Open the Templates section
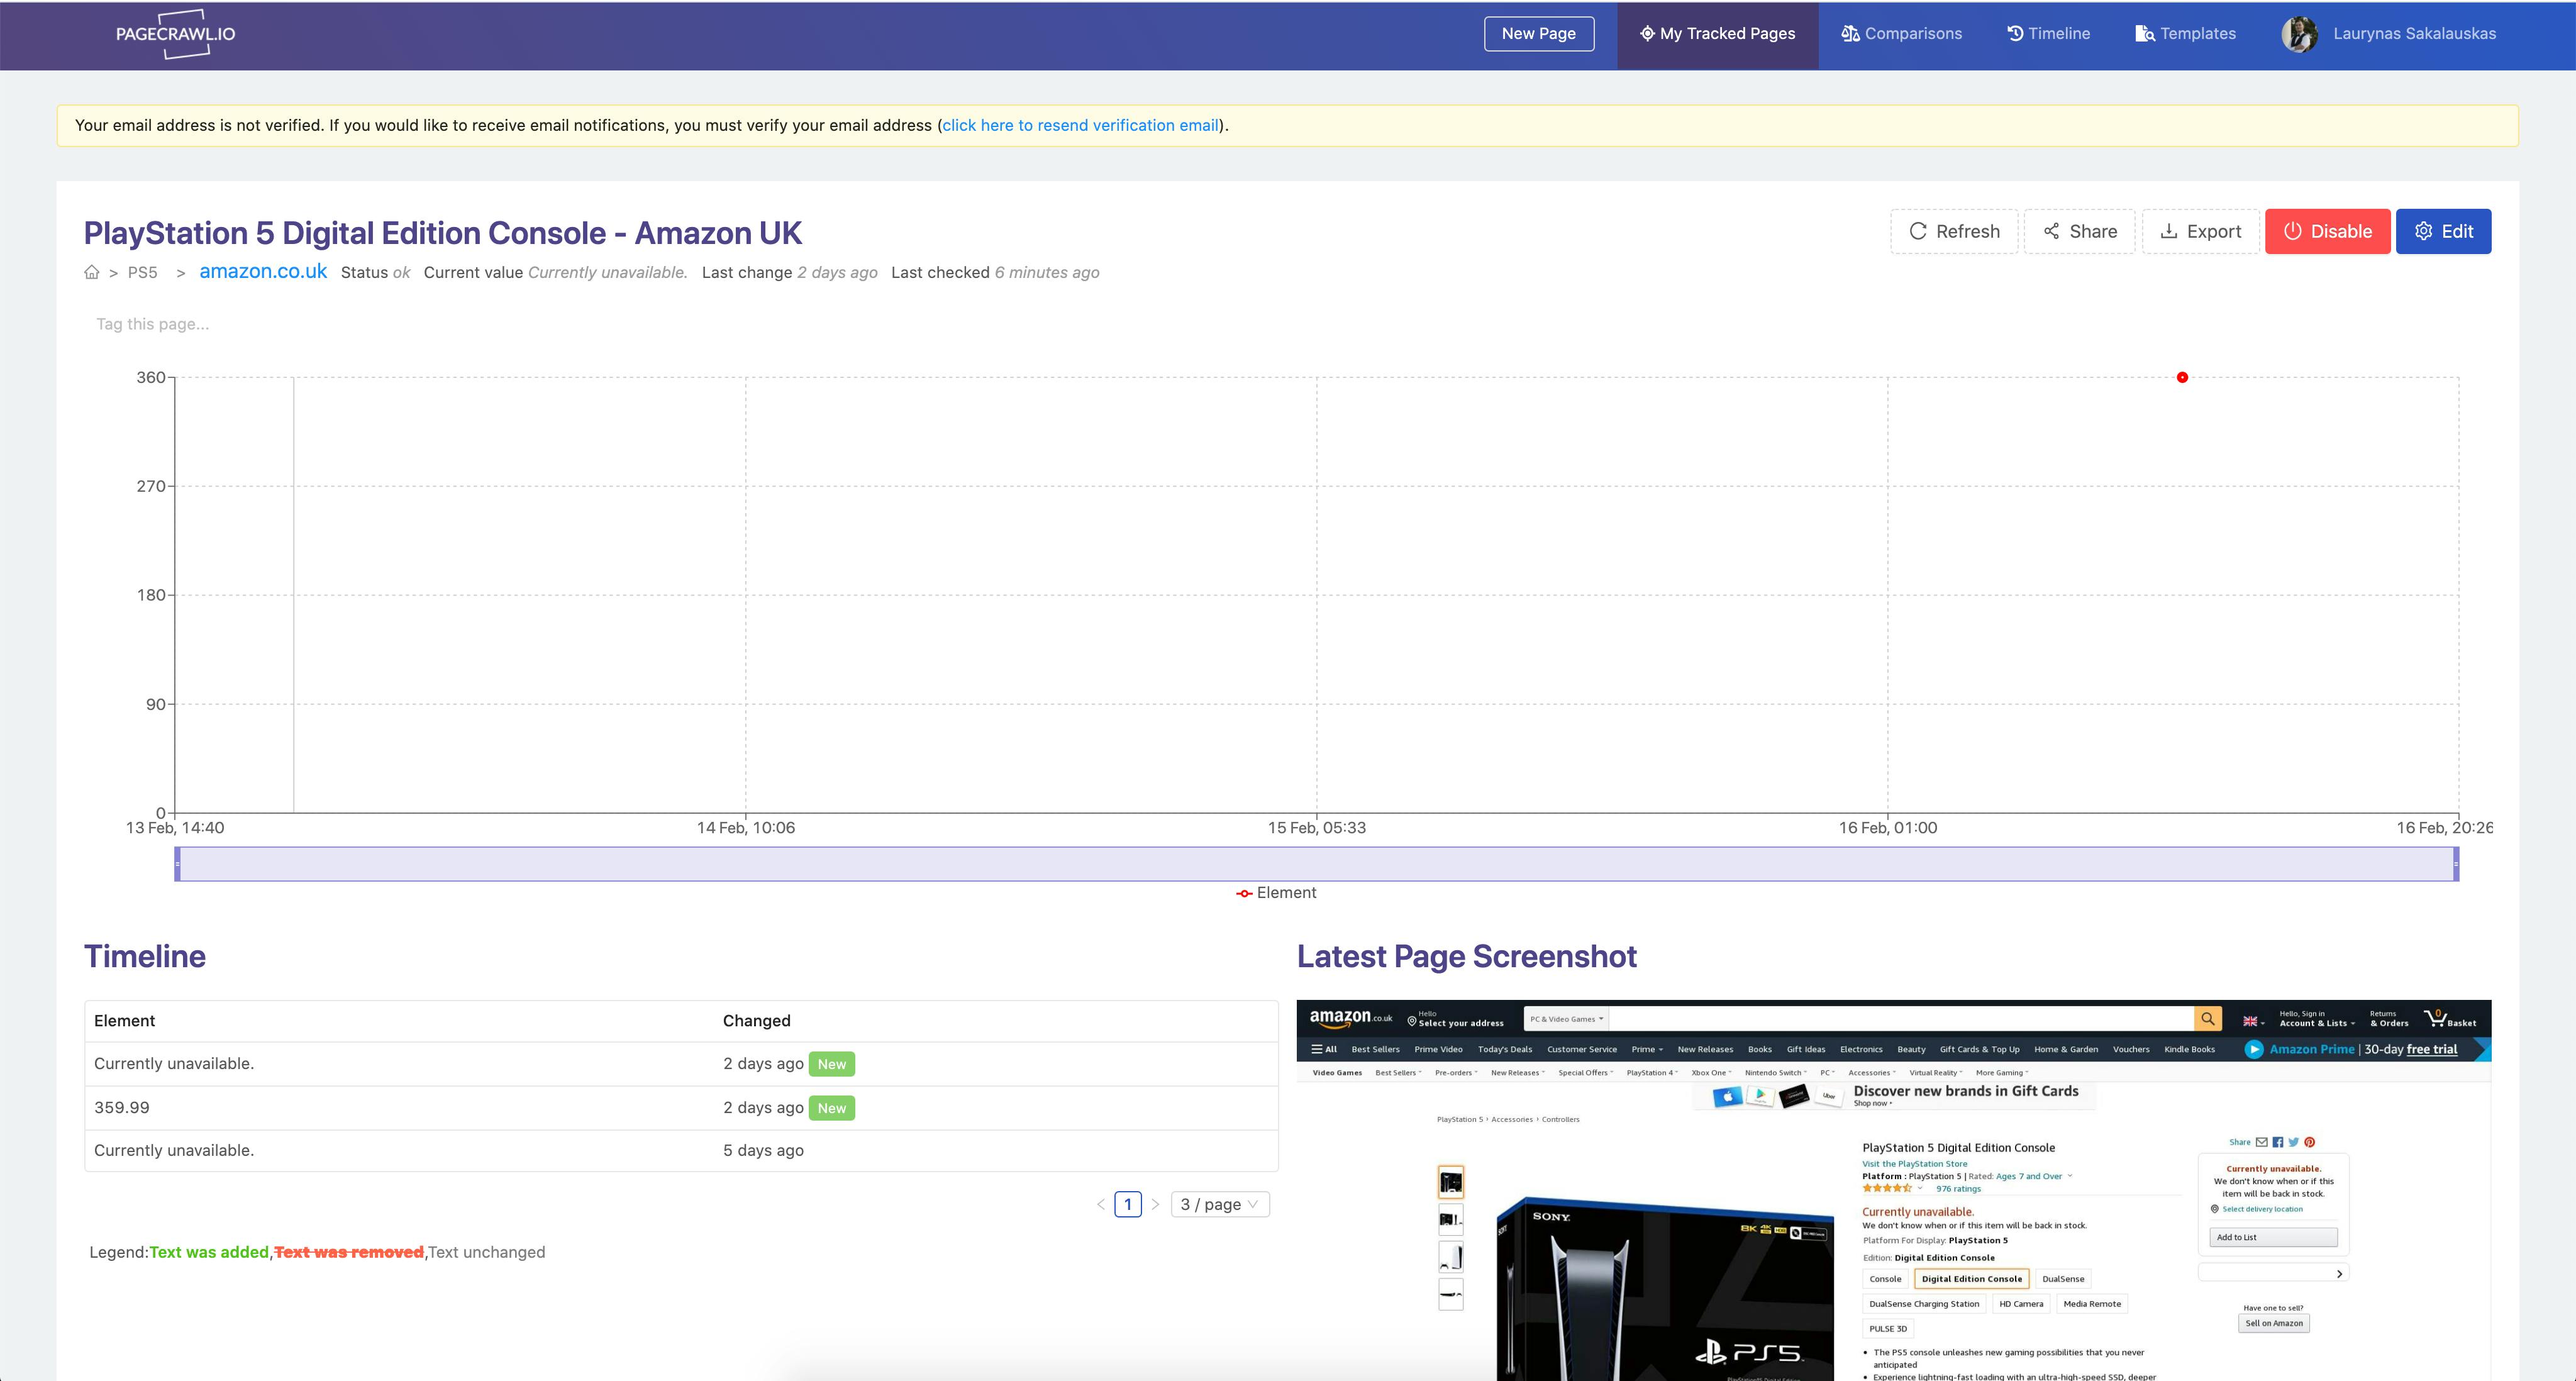This screenshot has width=2576, height=1381. 2185,34
